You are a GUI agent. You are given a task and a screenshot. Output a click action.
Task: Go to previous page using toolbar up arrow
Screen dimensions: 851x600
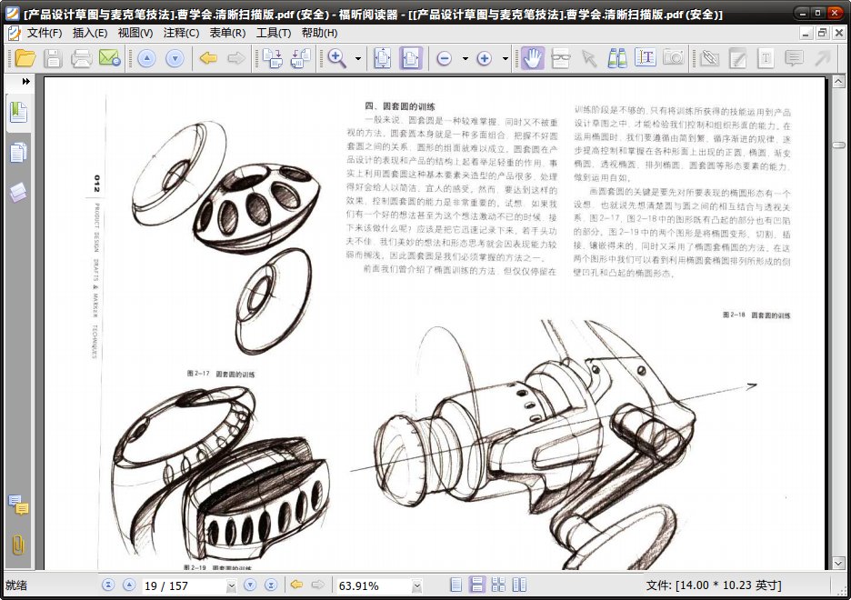pyautogui.click(x=146, y=58)
